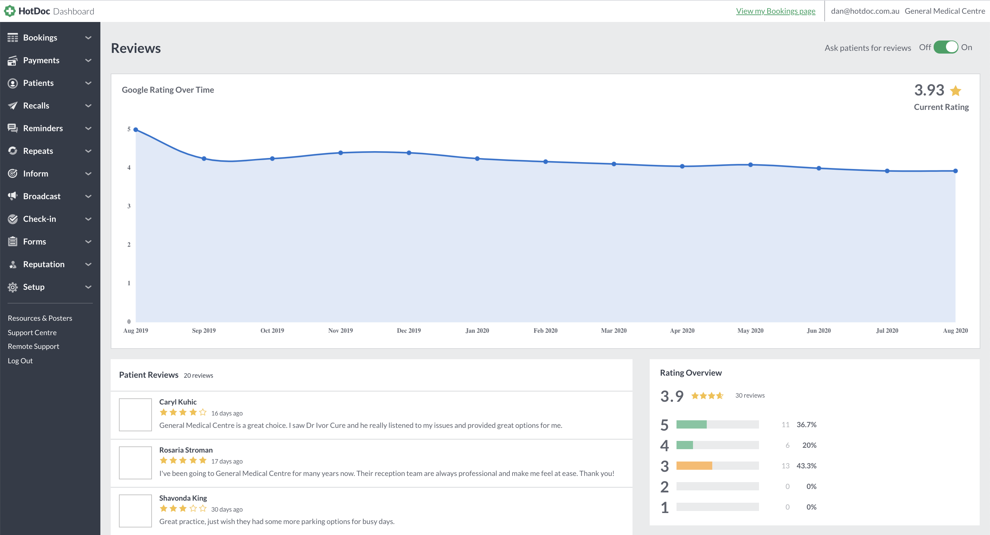Click the Aug 2019 chart data point
Screen dimensions: 990x535
point(136,130)
